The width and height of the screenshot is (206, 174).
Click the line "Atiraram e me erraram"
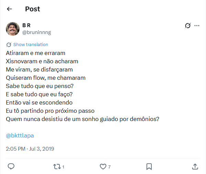36,53
